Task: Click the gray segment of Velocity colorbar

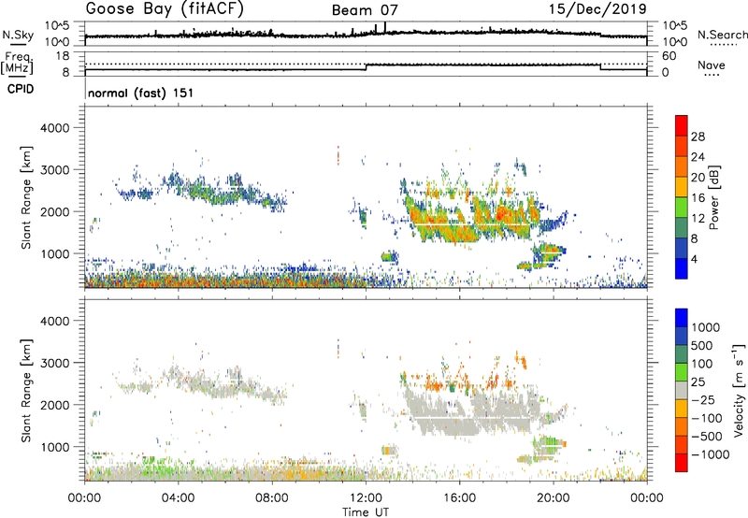Action: 682,390
